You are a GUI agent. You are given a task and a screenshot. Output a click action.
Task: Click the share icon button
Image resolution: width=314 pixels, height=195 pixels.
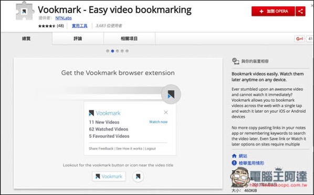click(x=300, y=11)
